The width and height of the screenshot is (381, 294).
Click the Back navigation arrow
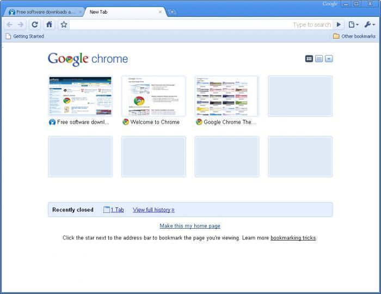pos(9,24)
